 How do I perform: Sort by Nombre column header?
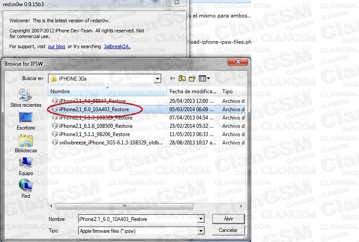coord(107,91)
